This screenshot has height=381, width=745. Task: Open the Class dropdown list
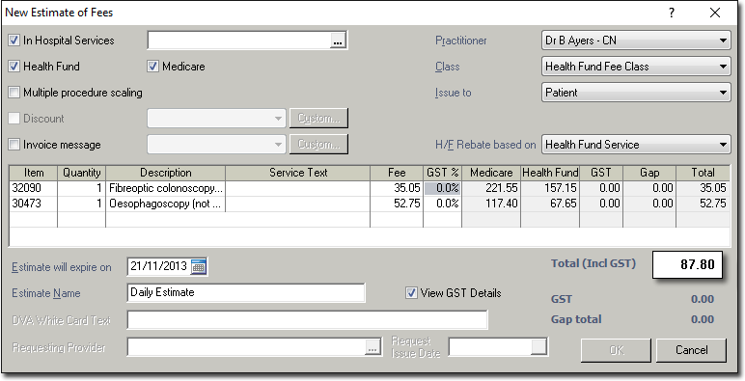point(636,67)
